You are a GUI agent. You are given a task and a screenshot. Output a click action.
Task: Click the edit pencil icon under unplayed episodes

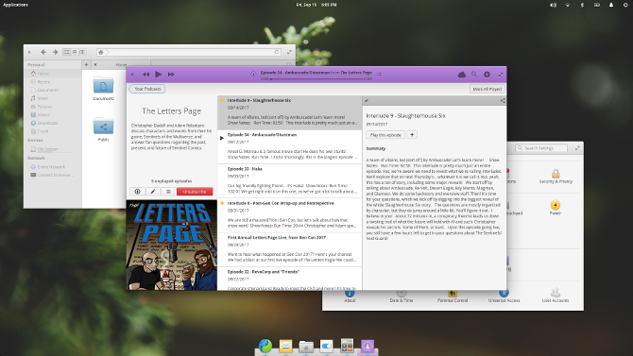click(153, 192)
